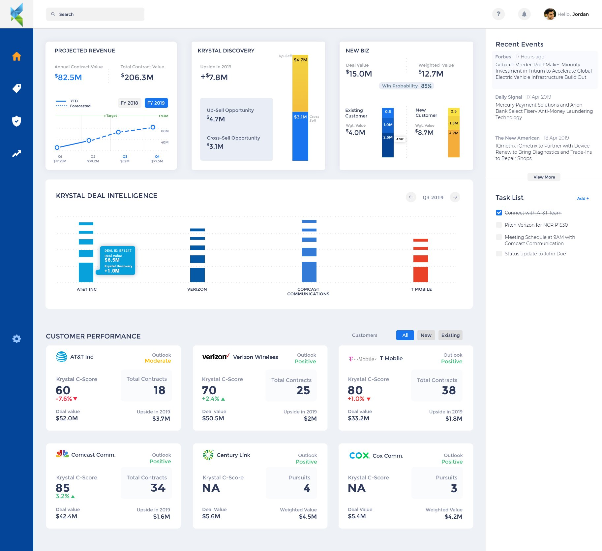Click the Verizon Total Contracts 25 box
The image size is (602, 551).
(x=291, y=385)
